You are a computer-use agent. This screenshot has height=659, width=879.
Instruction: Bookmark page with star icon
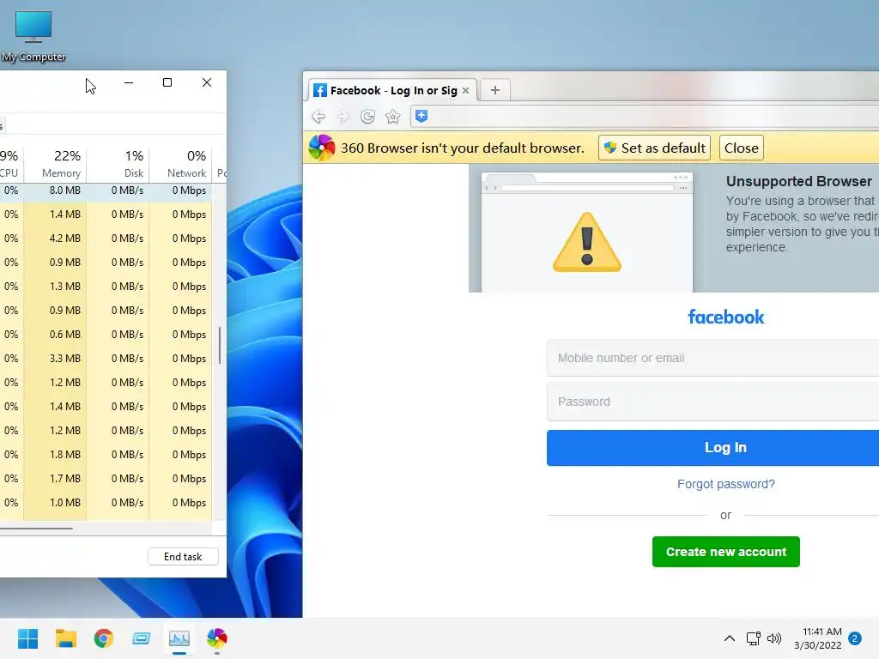pos(393,117)
